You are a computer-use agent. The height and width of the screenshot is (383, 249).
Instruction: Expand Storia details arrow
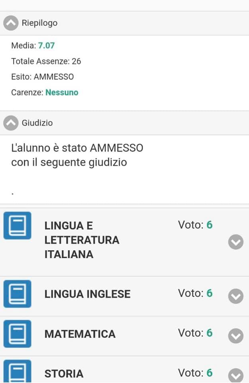(236, 376)
